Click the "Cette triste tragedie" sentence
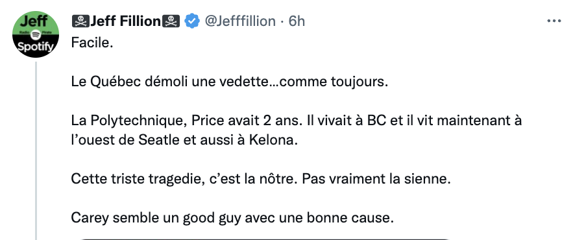The height and width of the screenshot is (240, 562). click(184, 179)
